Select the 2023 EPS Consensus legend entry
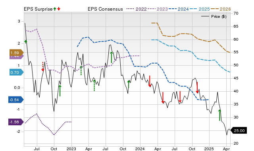Image resolution: width=254 pixels, height=151 pixels. click(158, 9)
